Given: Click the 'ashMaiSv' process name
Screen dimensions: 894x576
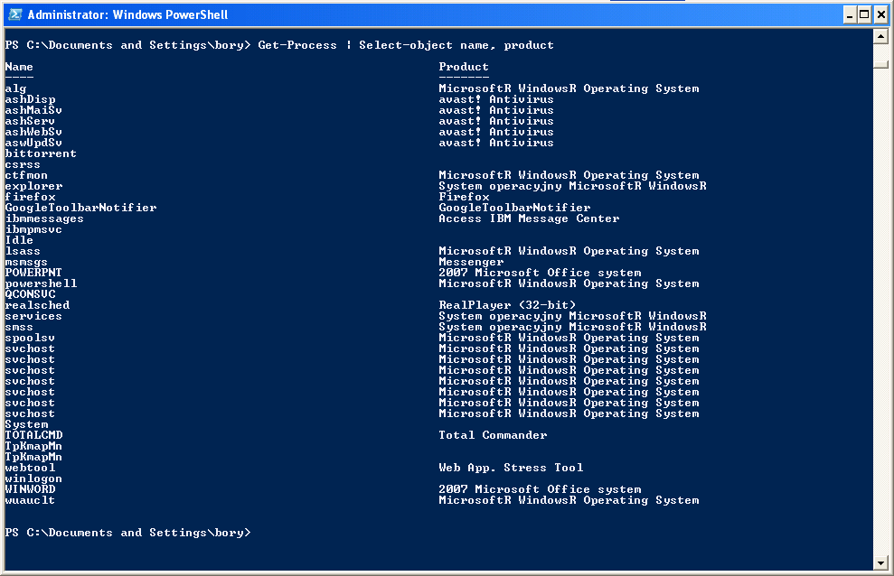Looking at the screenshot, I should 33,110.
